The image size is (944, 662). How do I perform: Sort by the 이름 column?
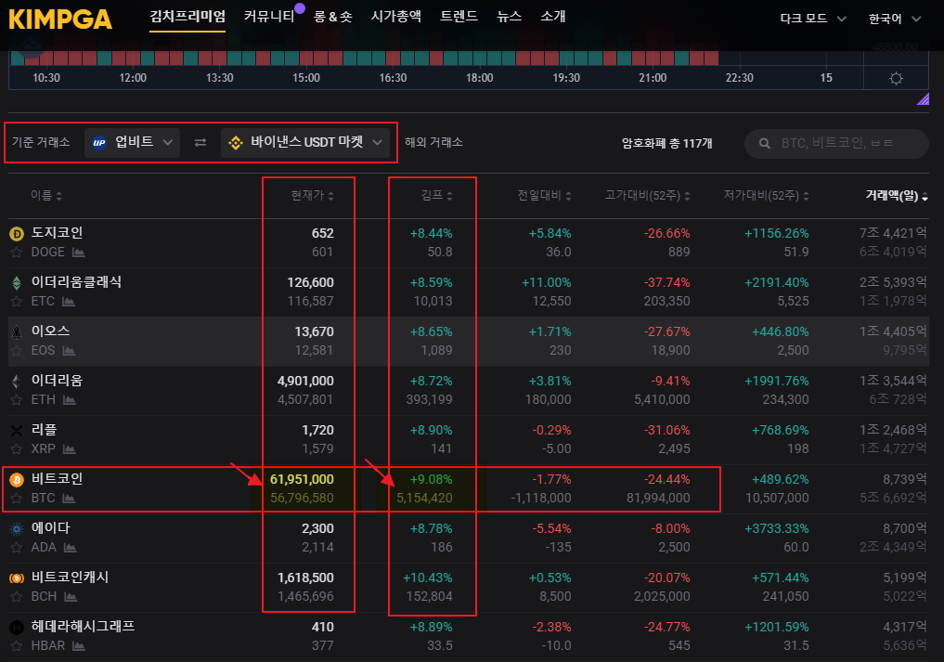click(46, 195)
